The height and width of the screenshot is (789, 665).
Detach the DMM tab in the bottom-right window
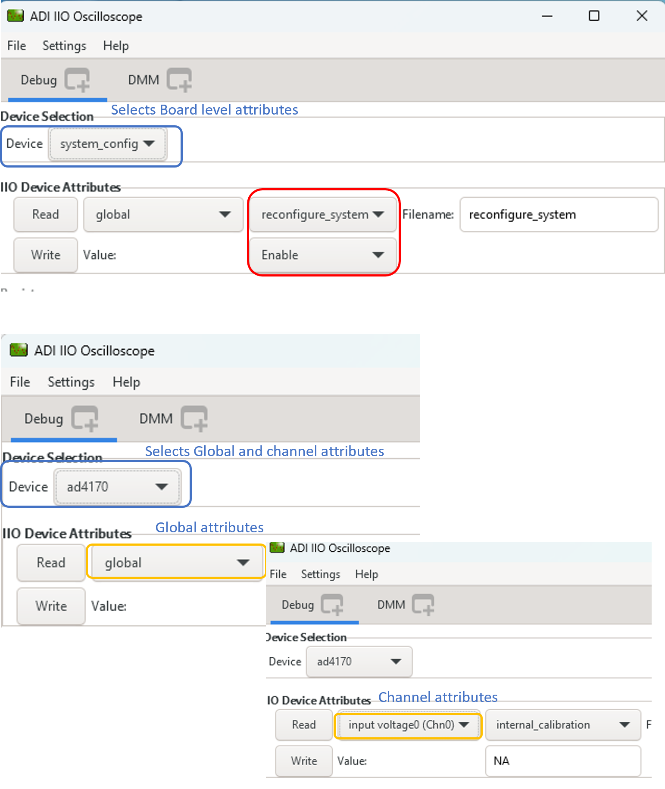coord(423,605)
